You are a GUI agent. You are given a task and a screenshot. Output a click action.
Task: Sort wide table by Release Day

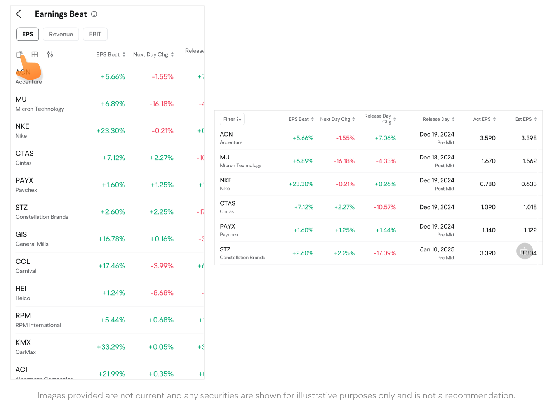(x=438, y=119)
